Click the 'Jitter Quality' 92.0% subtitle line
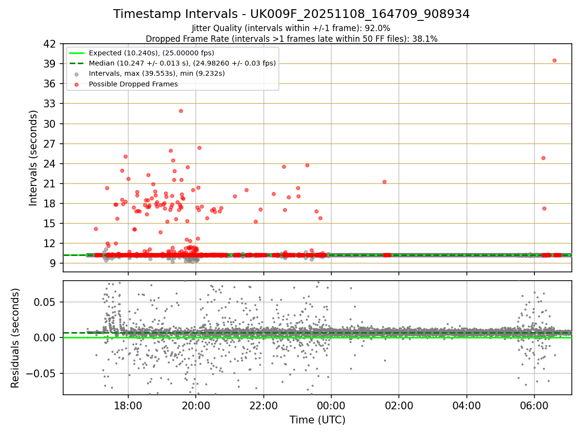583x437 pixels. tap(291, 29)
